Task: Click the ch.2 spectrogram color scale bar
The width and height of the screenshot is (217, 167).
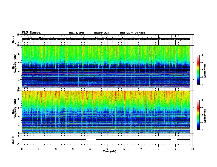Action: click(x=198, y=115)
